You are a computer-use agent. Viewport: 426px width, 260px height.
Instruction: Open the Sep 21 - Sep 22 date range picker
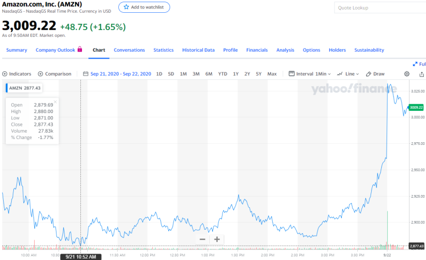pos(121,74)
